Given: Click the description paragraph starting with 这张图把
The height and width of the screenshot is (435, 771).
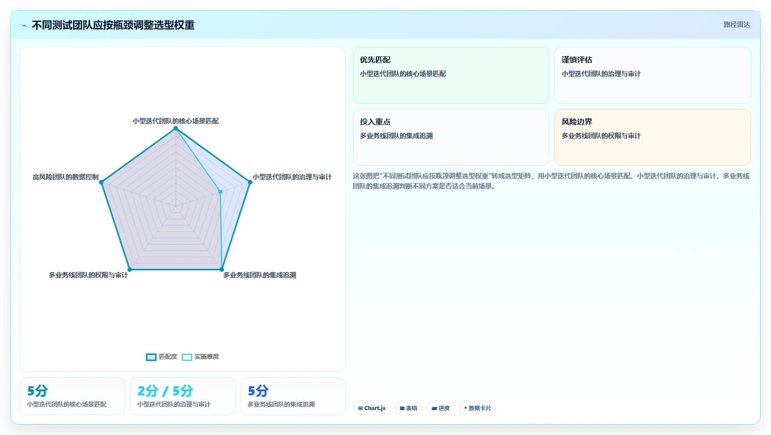Looking at the screenshot, I should (x=551, y=181).
